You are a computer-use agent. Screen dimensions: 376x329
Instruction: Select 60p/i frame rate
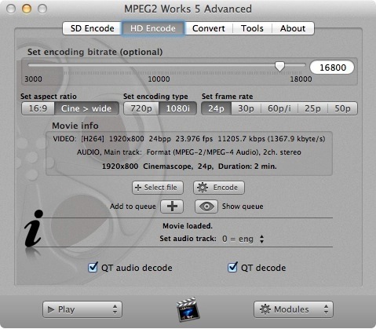click(x=279, y=108)
